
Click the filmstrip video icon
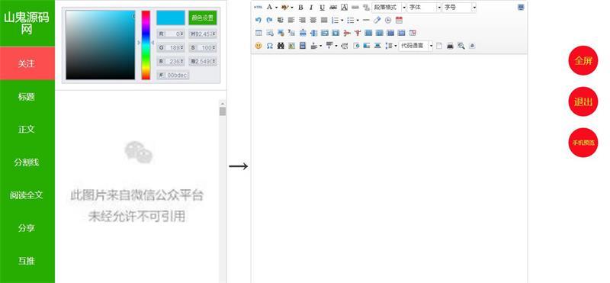(303, 46)
